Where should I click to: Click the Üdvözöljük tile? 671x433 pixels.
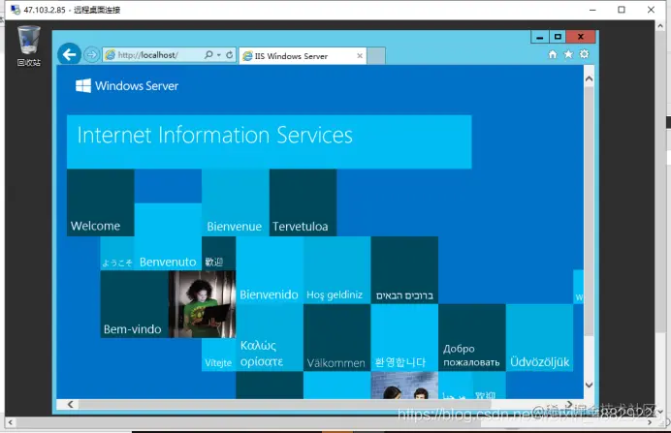click(540, 337)
